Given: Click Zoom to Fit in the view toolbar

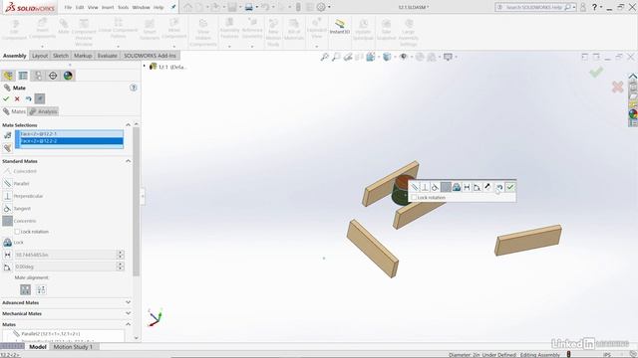Looking at the screenshot, I should click(x=325, y=57).
